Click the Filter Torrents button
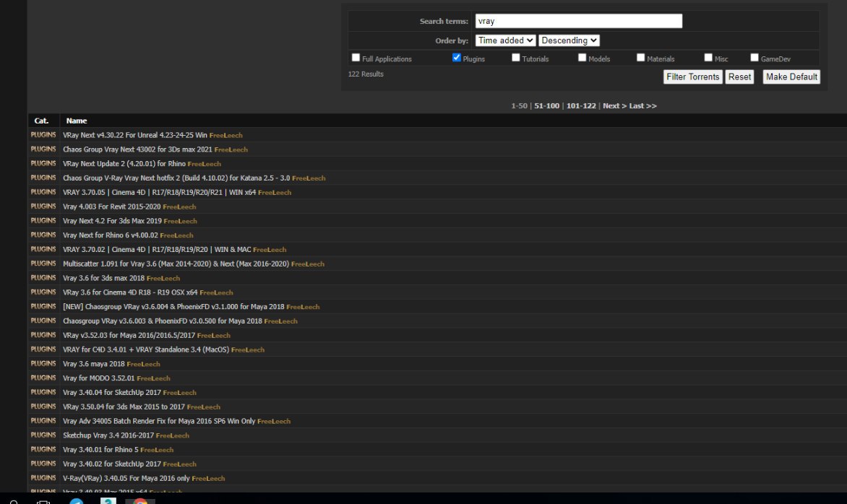This screenshot has height=504, width=847. 692,77
